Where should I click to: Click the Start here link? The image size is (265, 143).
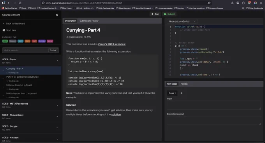11,30
